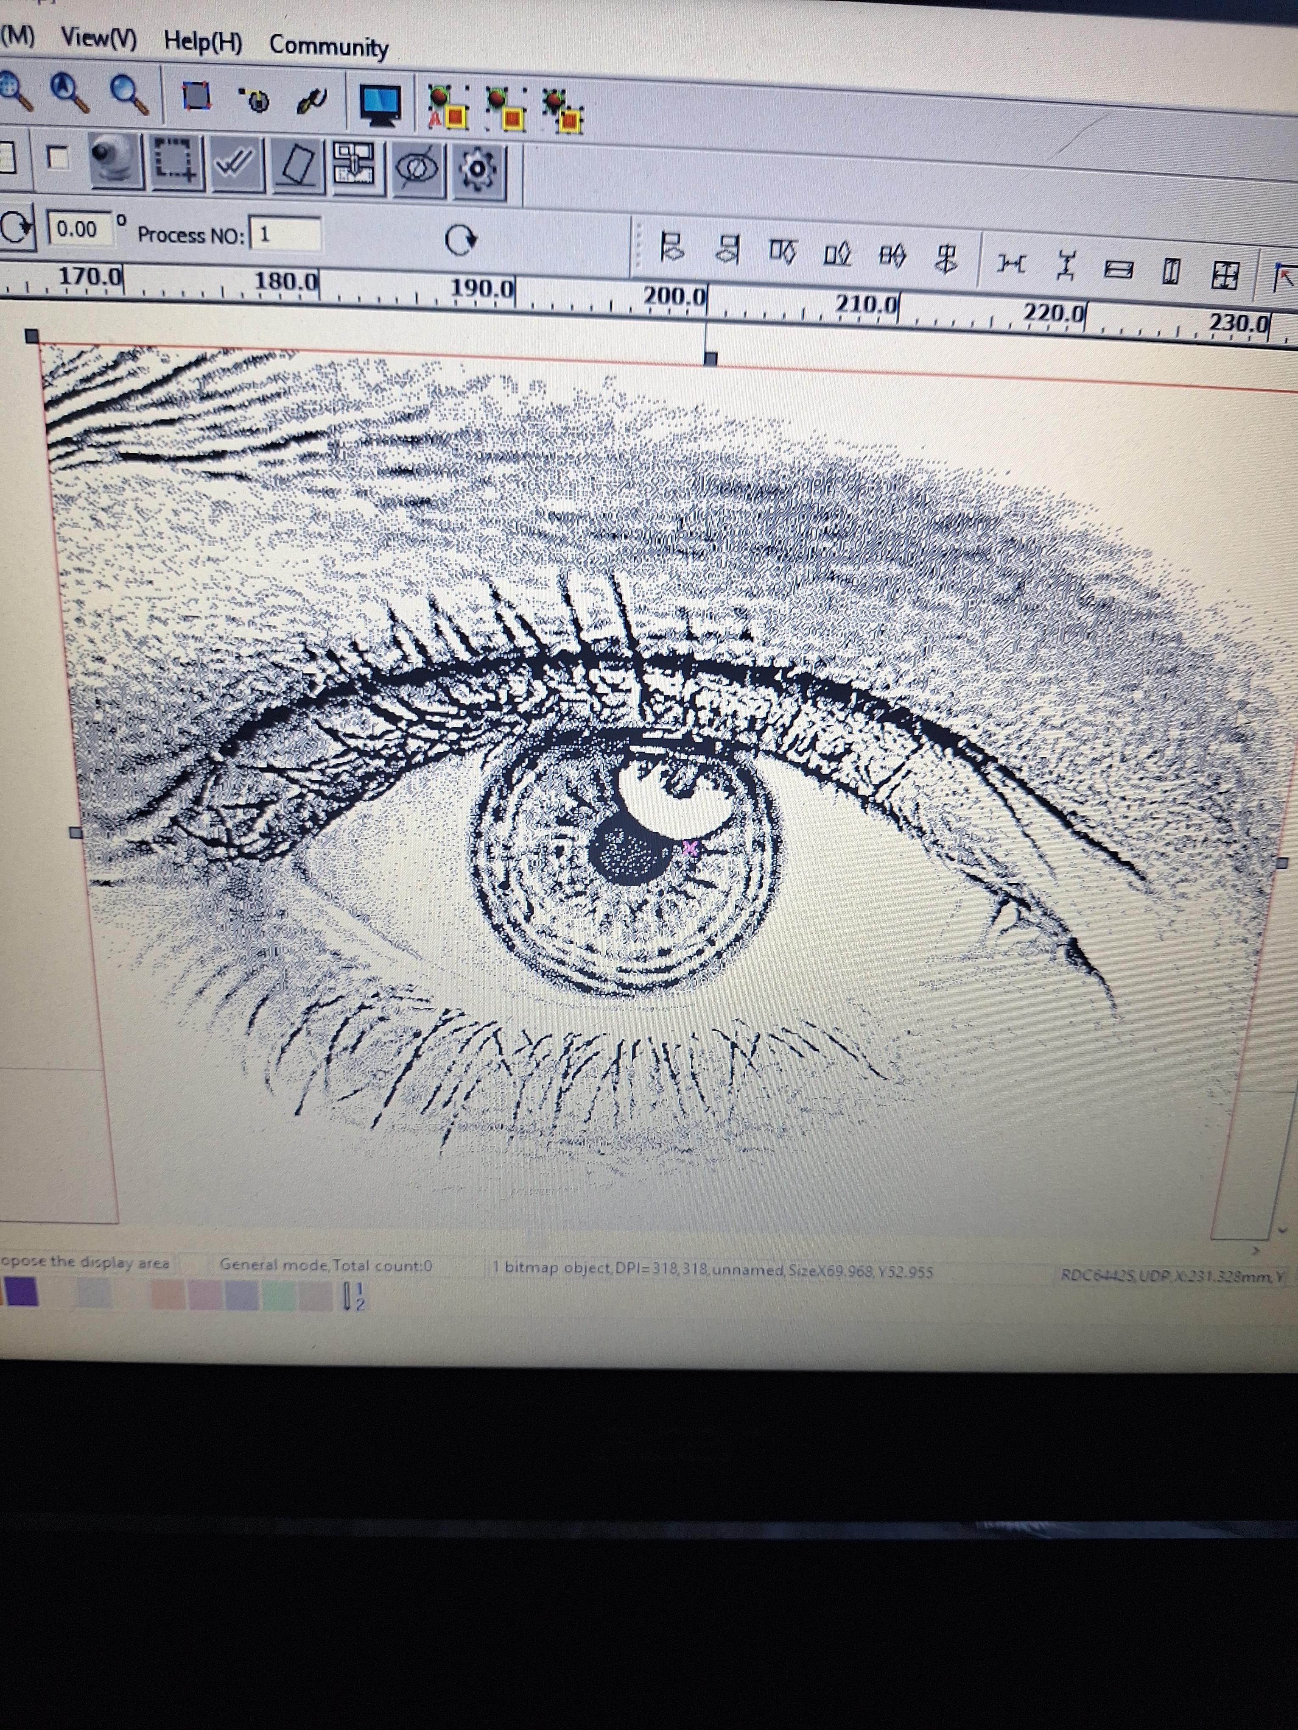Click the left-middle selection handle of bitmap
This screenshot has width=1298, height=1730.
(x=76, y=832)
